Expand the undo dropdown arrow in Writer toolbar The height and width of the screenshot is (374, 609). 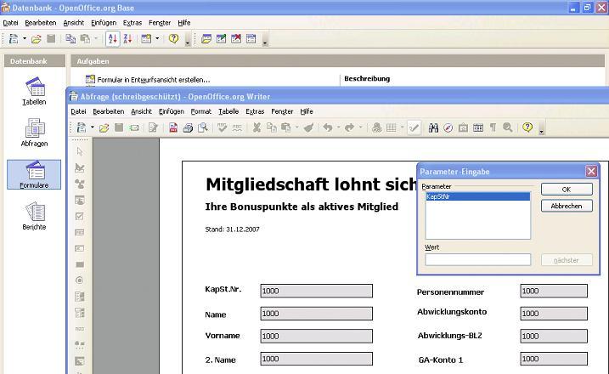[x=338, y=127]
